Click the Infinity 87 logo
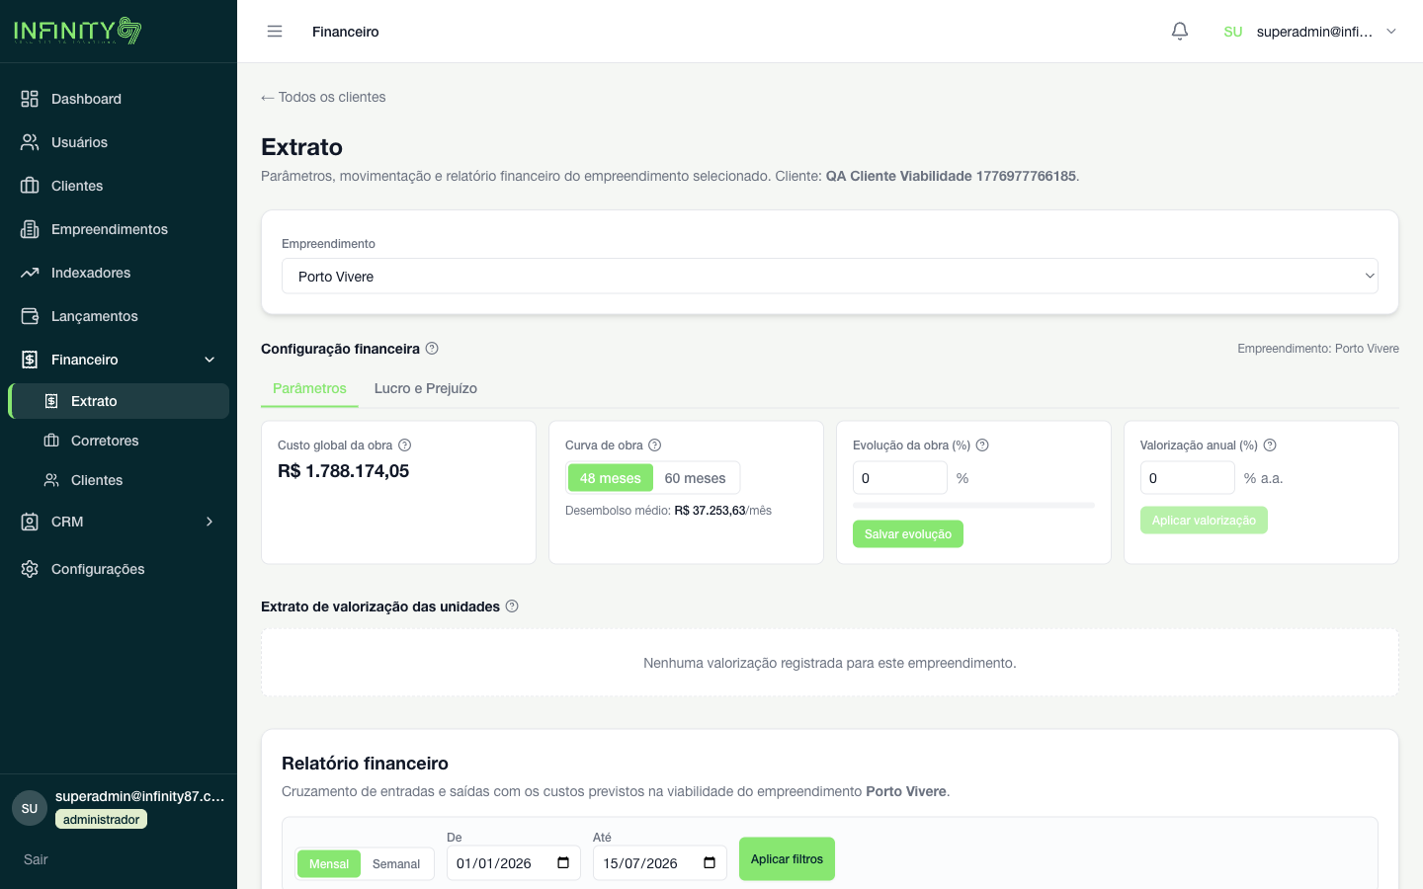1423x889 pixels. [x=78, y=31]
